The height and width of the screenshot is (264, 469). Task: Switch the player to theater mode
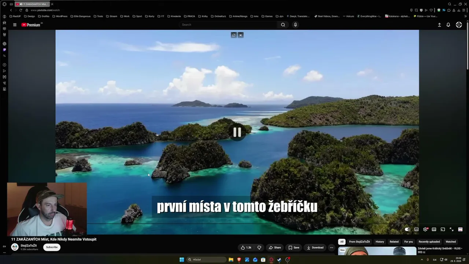pyautogui.click(x=434, y=230)
